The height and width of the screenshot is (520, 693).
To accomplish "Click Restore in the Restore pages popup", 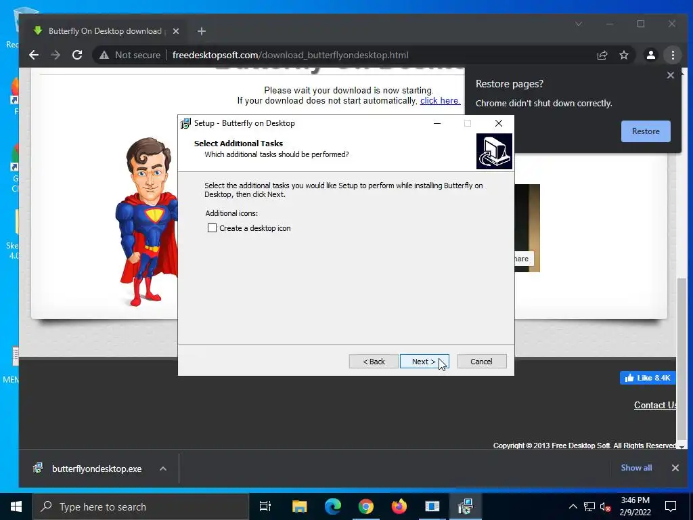I will (x=645, y=131).
